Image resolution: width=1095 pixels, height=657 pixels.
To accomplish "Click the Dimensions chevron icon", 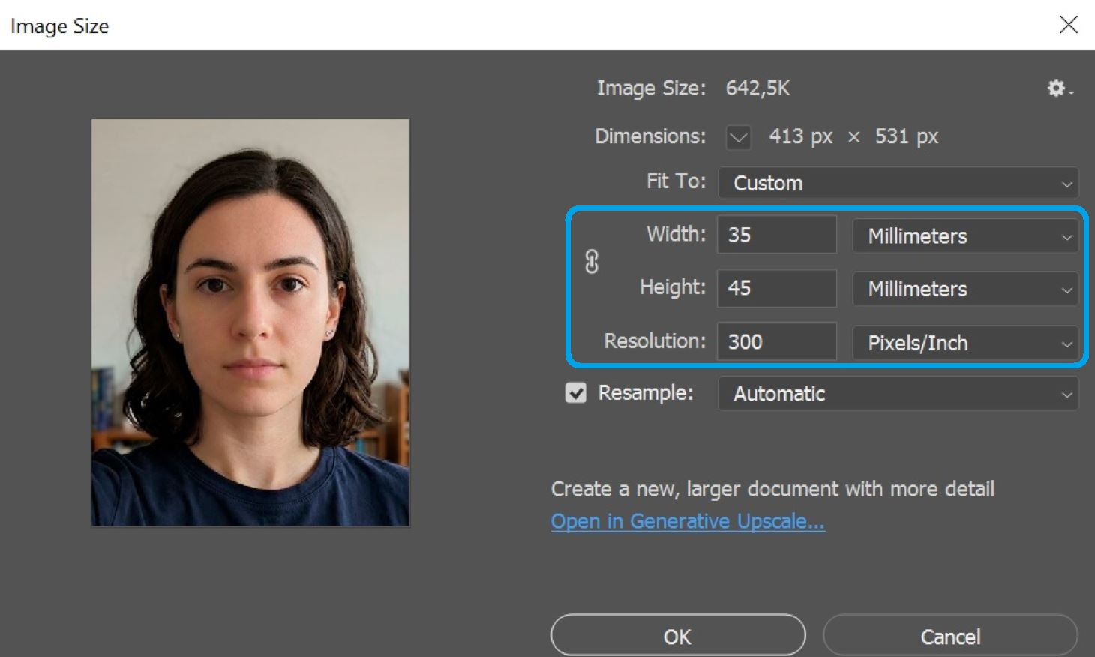I will 737,137.
